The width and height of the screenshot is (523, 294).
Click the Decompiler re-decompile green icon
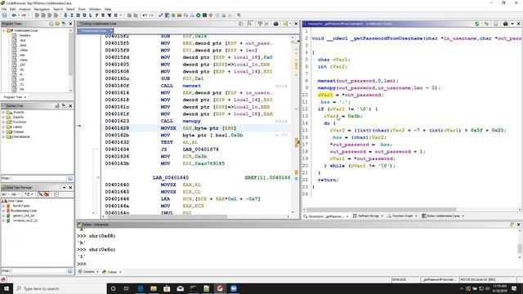pyautogui.click(x=477, y=24)
